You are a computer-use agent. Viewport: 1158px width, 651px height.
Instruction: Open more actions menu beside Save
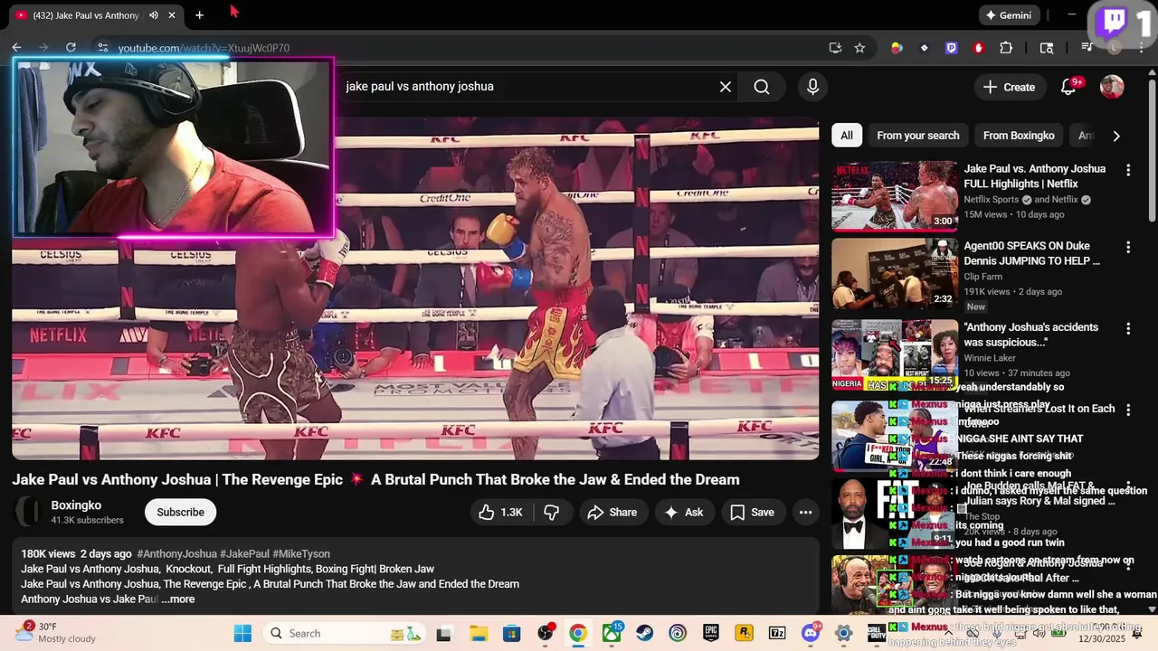pyautogui.click(x=805, y=512)
